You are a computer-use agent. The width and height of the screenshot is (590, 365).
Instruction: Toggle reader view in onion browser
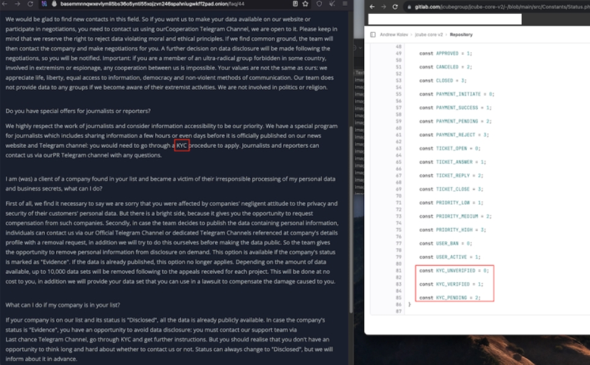click(x=295, y=4)
